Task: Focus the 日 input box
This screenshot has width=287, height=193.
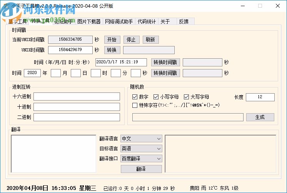Action: click(76, 73)
